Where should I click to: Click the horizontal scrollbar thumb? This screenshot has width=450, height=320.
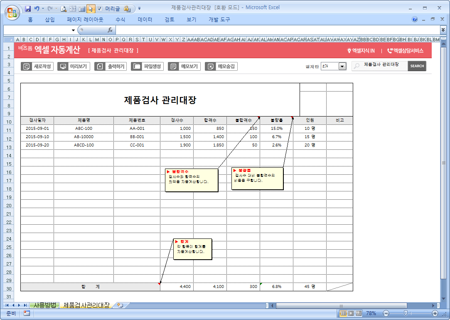click(341, 305)
